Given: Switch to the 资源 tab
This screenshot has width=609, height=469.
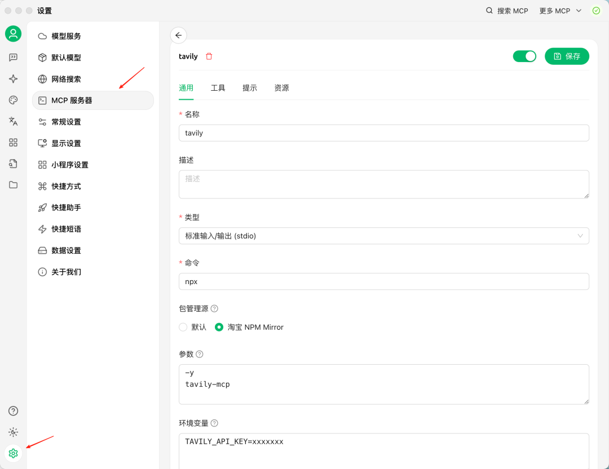Looking at the screenshot, I should click(x=281, y=88).
